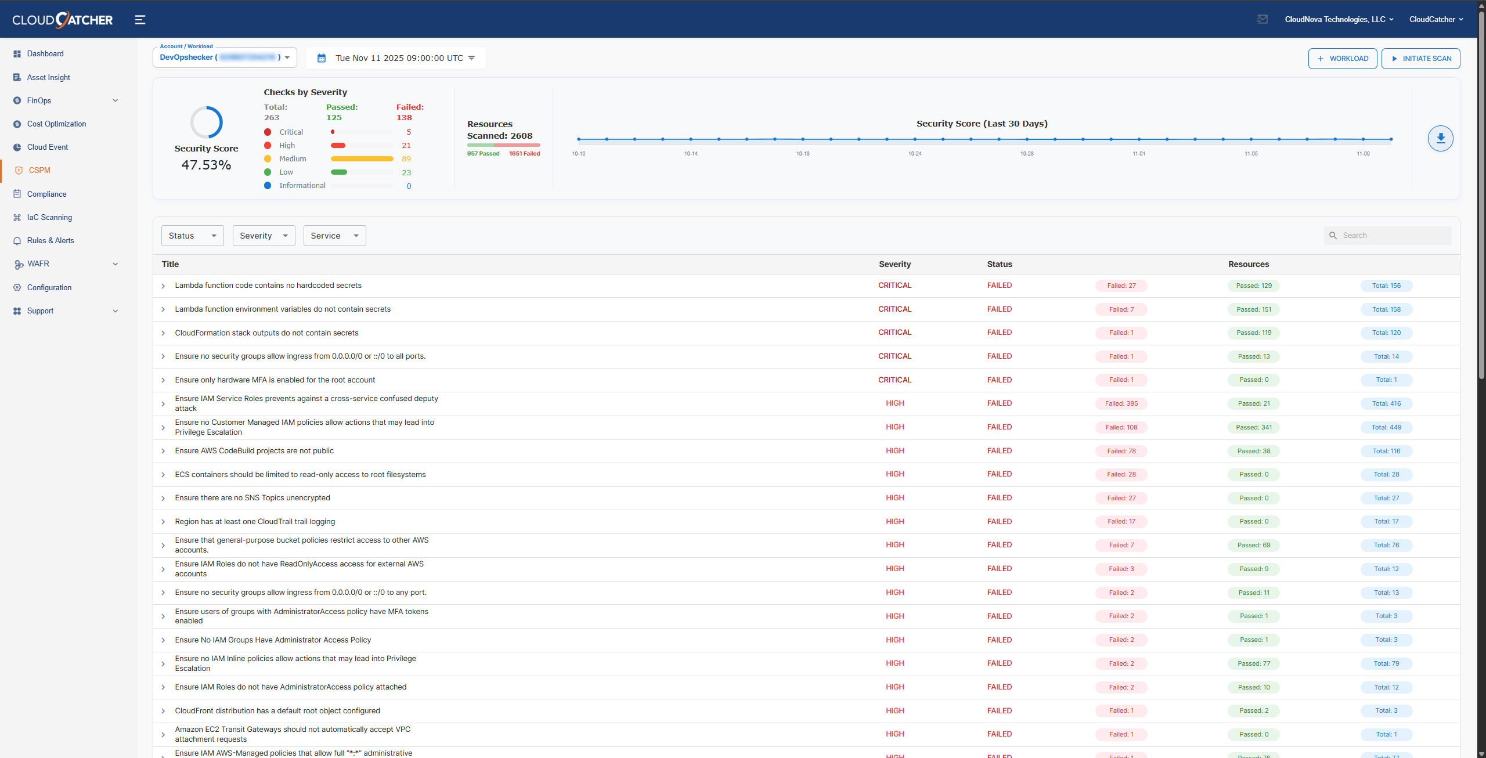Open the Configuration section
This screenshot has height=758, width=1486.
49,287
